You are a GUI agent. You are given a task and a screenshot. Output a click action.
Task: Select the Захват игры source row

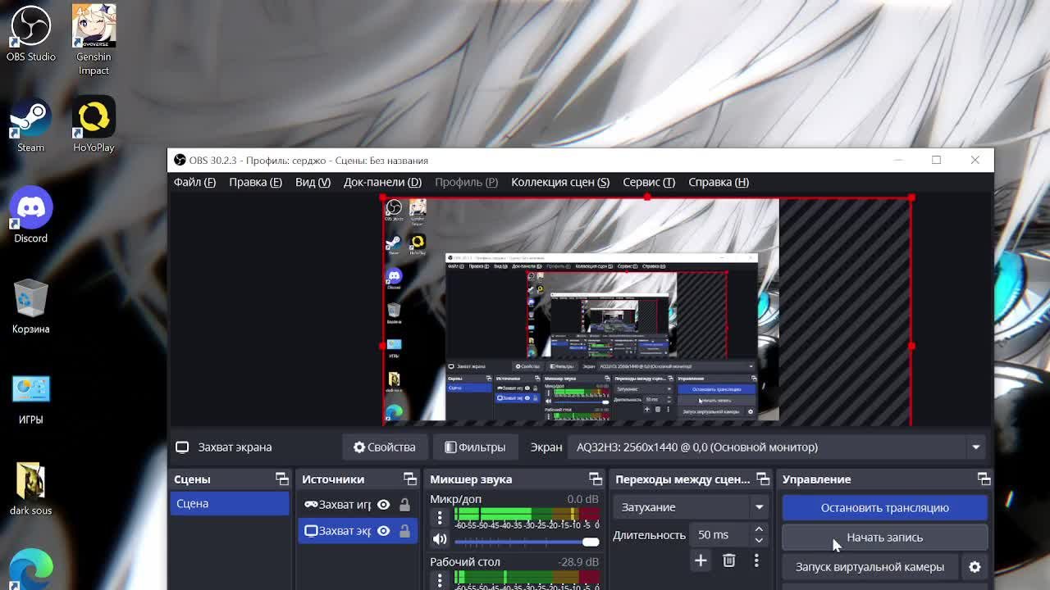pyautogui.click(x=358, y=505)
